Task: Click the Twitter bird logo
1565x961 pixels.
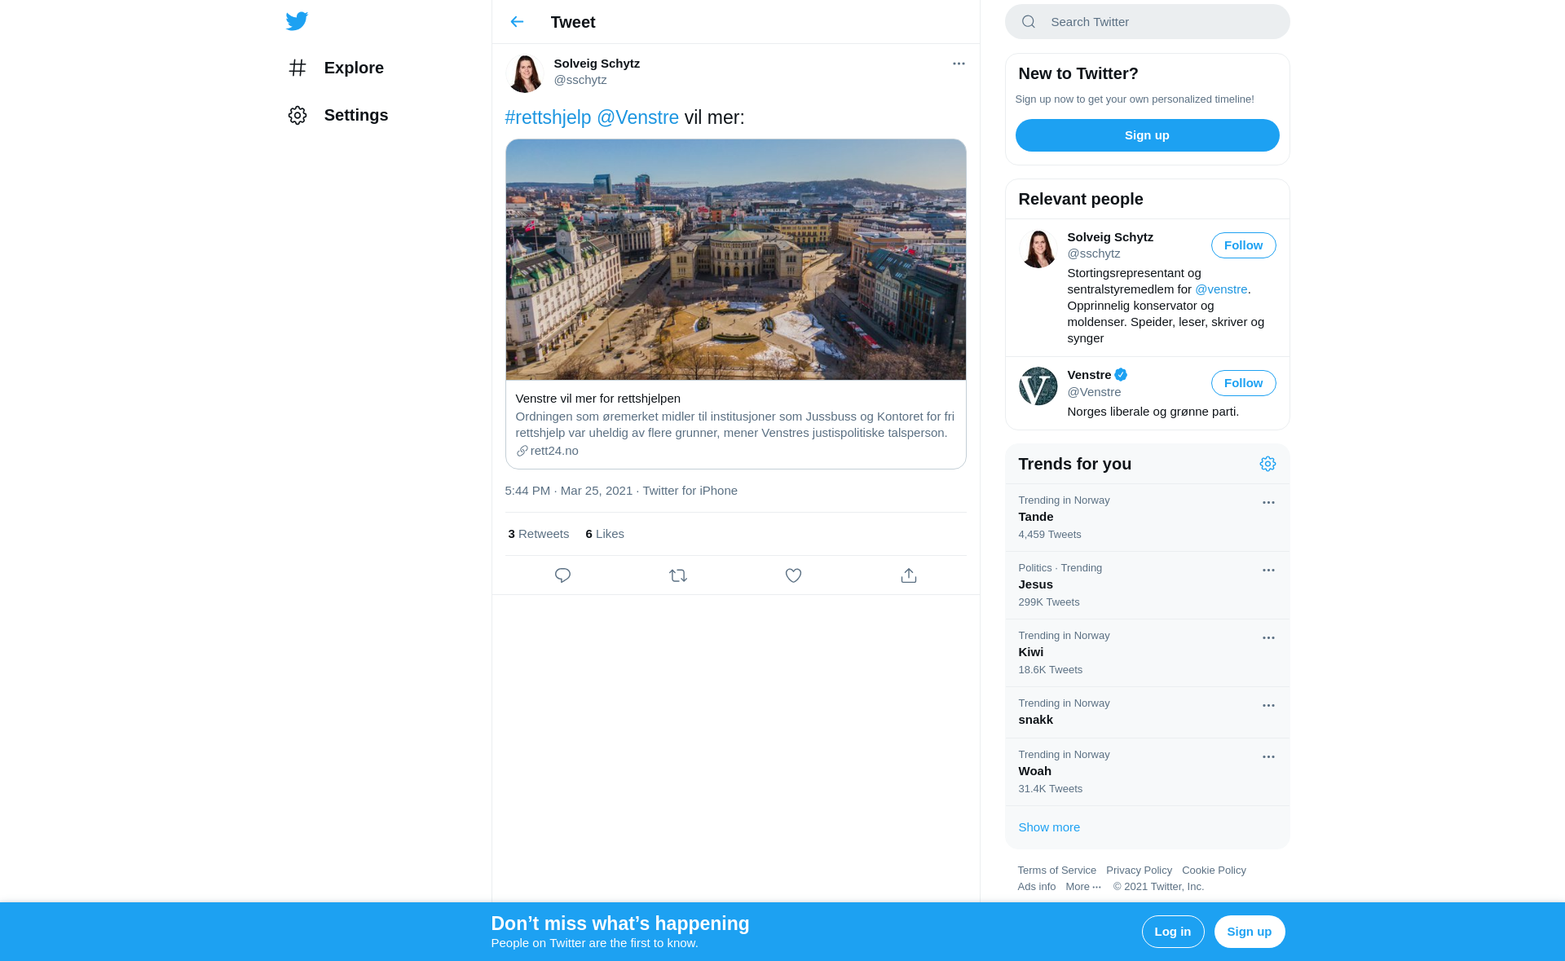Action: (297, 21)
